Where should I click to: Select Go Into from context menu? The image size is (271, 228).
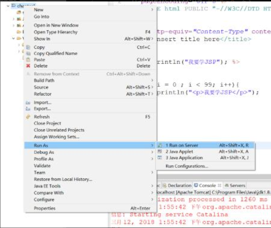click(90, 17)
